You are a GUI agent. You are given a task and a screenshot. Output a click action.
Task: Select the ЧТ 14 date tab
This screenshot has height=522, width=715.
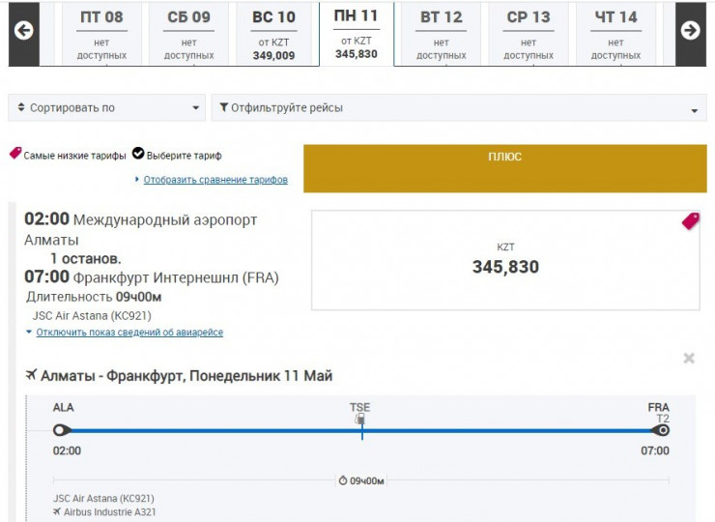pos(615,35)
